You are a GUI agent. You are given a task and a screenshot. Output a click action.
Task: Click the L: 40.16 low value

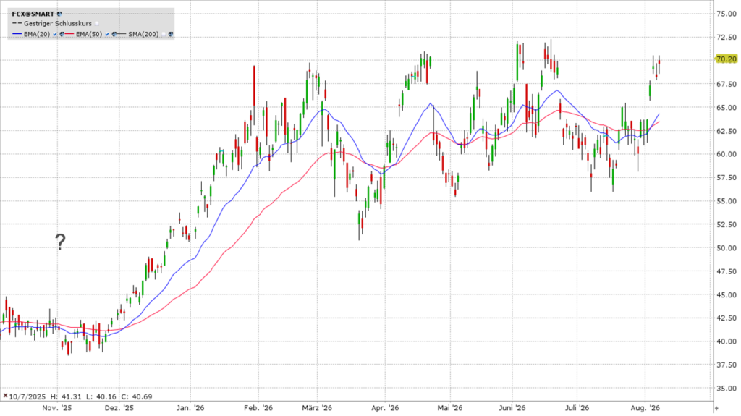click(x=101, y=396)
